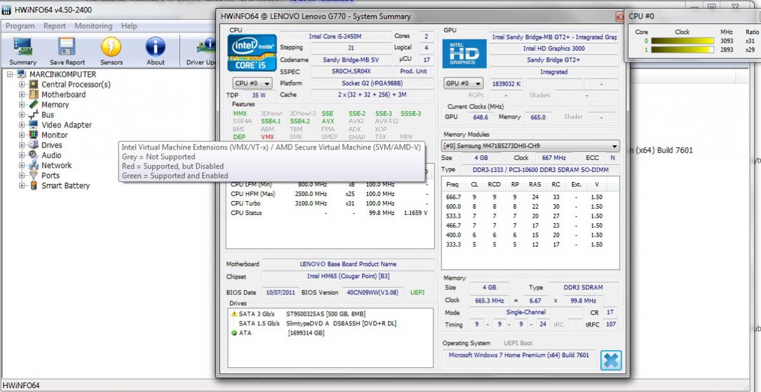The height and width of the screenshot is (392, 761).
Task: Open the Help menu
Action: [129, 26]
